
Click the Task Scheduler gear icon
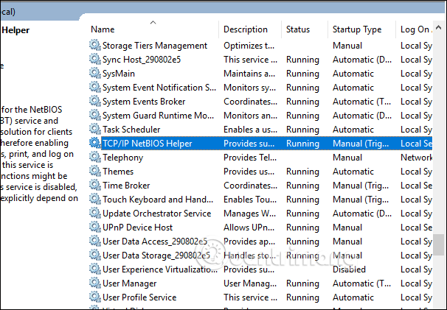tap(94, 130)
